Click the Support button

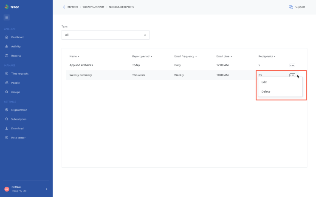pos(297,7)
